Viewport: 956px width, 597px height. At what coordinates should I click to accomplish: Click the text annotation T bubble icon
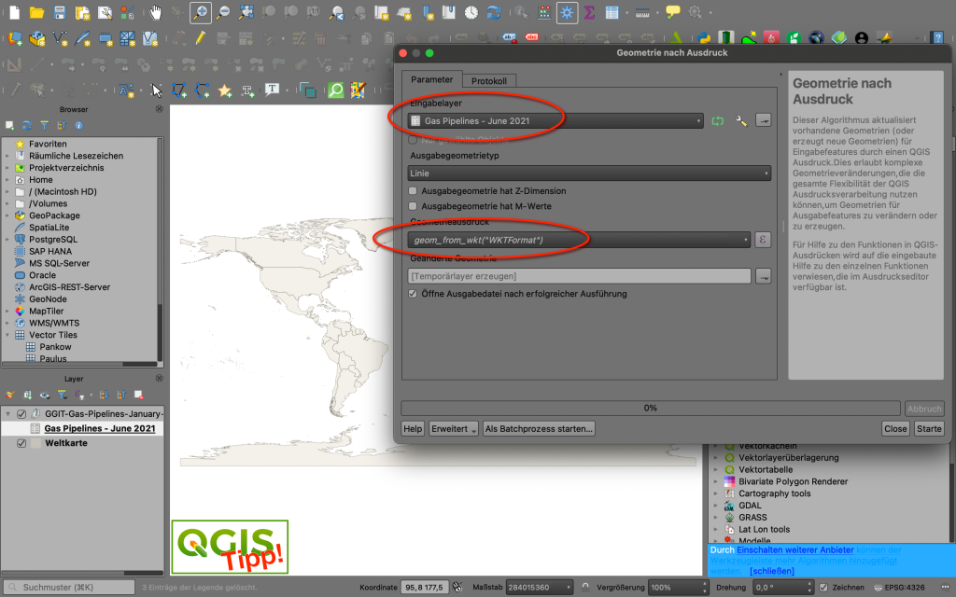pyautogui.click(x=272, y=90)
